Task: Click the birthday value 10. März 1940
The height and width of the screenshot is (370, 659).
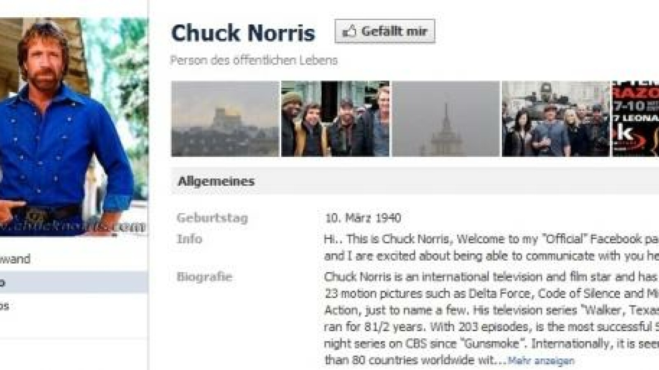Action: point(363,218)
